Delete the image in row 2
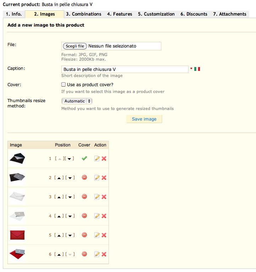Viewport: 256px width, 272px height. pyautogui.click(x=104, y=178)
